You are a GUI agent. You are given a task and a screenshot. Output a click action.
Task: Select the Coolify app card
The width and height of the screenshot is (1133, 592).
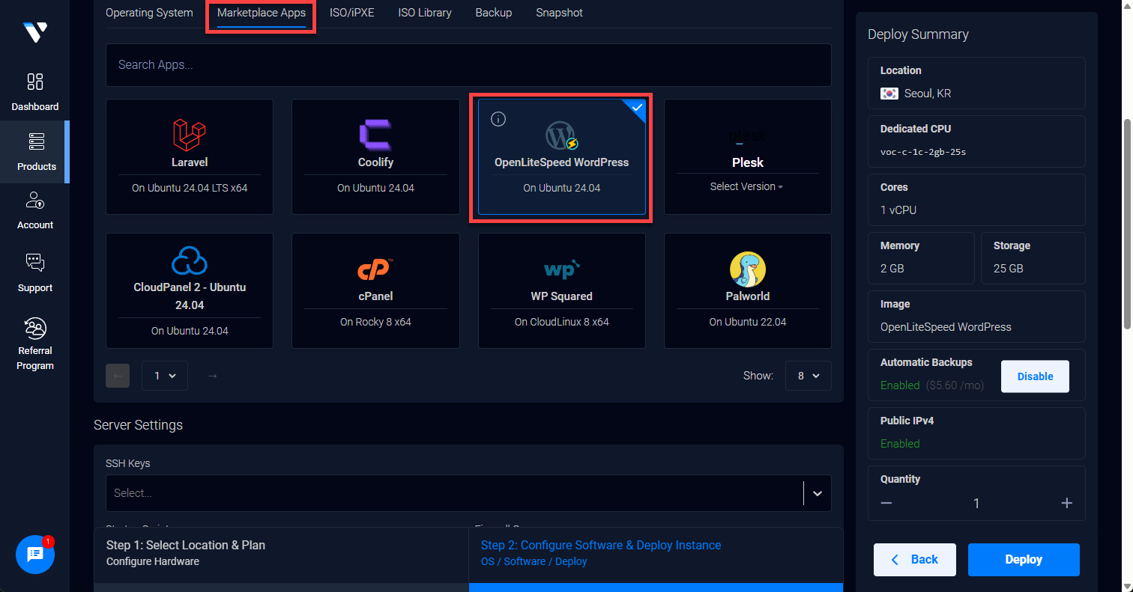pos(375,157)
